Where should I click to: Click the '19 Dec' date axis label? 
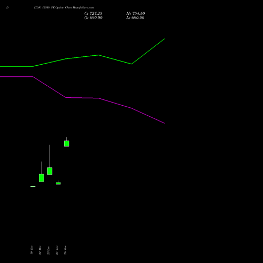click(x=32, y=250)
